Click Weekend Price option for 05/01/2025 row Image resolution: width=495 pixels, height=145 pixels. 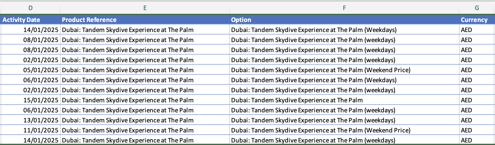[x=344, y=70]
